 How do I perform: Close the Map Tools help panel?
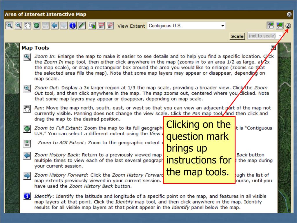click(x=273, y=47)
